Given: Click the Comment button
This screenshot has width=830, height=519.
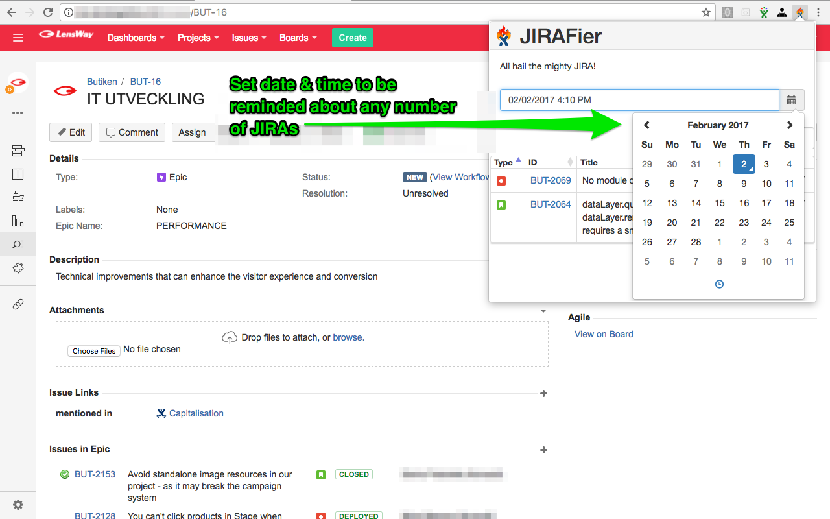Looking at the screenshot, I should coord(132,132).
